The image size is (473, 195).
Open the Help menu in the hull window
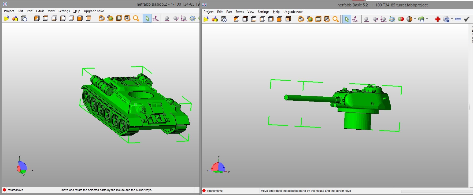(77, 11)
